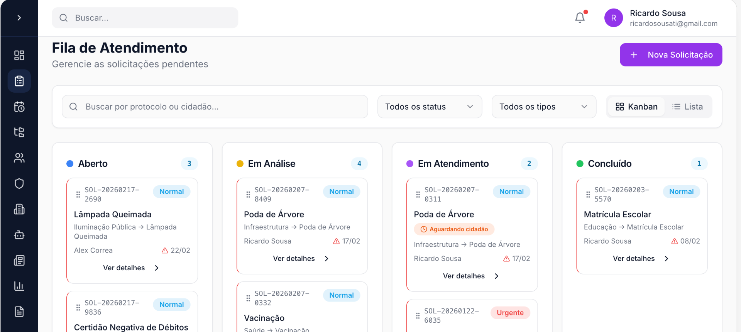Open the robot bot icon in sidebar

click(19, 235)
